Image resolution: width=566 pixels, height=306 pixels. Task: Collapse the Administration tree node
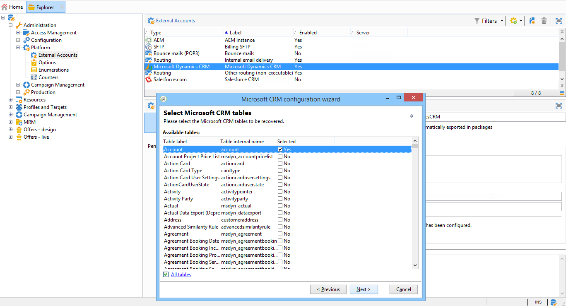click(11, 25)
